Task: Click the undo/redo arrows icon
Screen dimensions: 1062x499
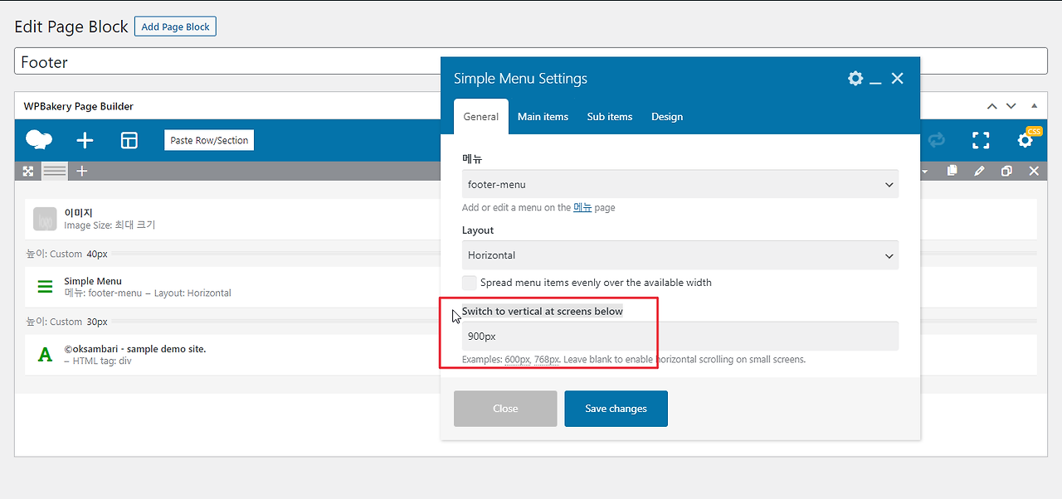Action: coord(937,140)
